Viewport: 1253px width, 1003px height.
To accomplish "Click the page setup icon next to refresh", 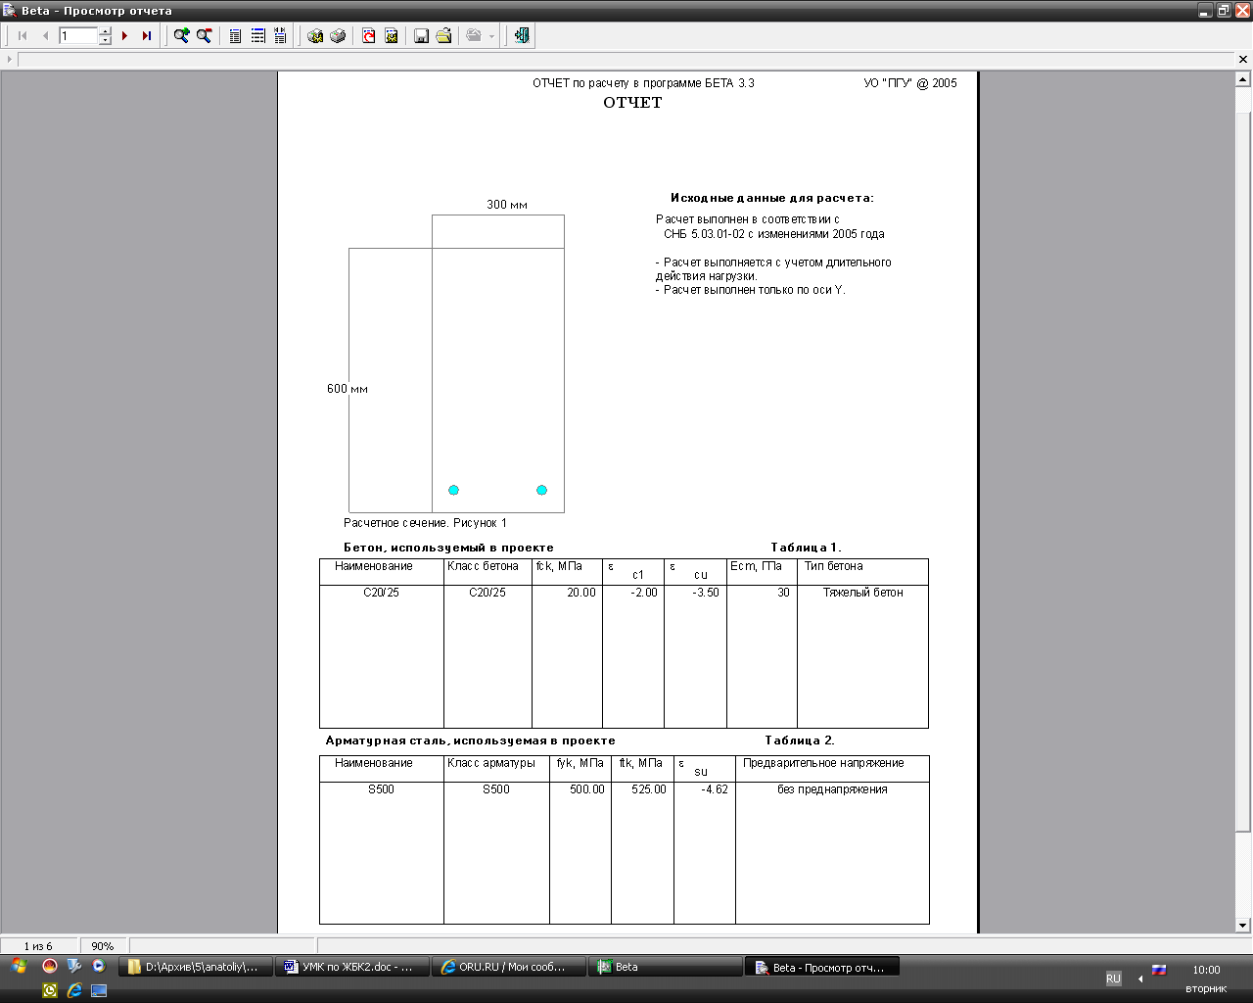I will click(x=391, y=36).
